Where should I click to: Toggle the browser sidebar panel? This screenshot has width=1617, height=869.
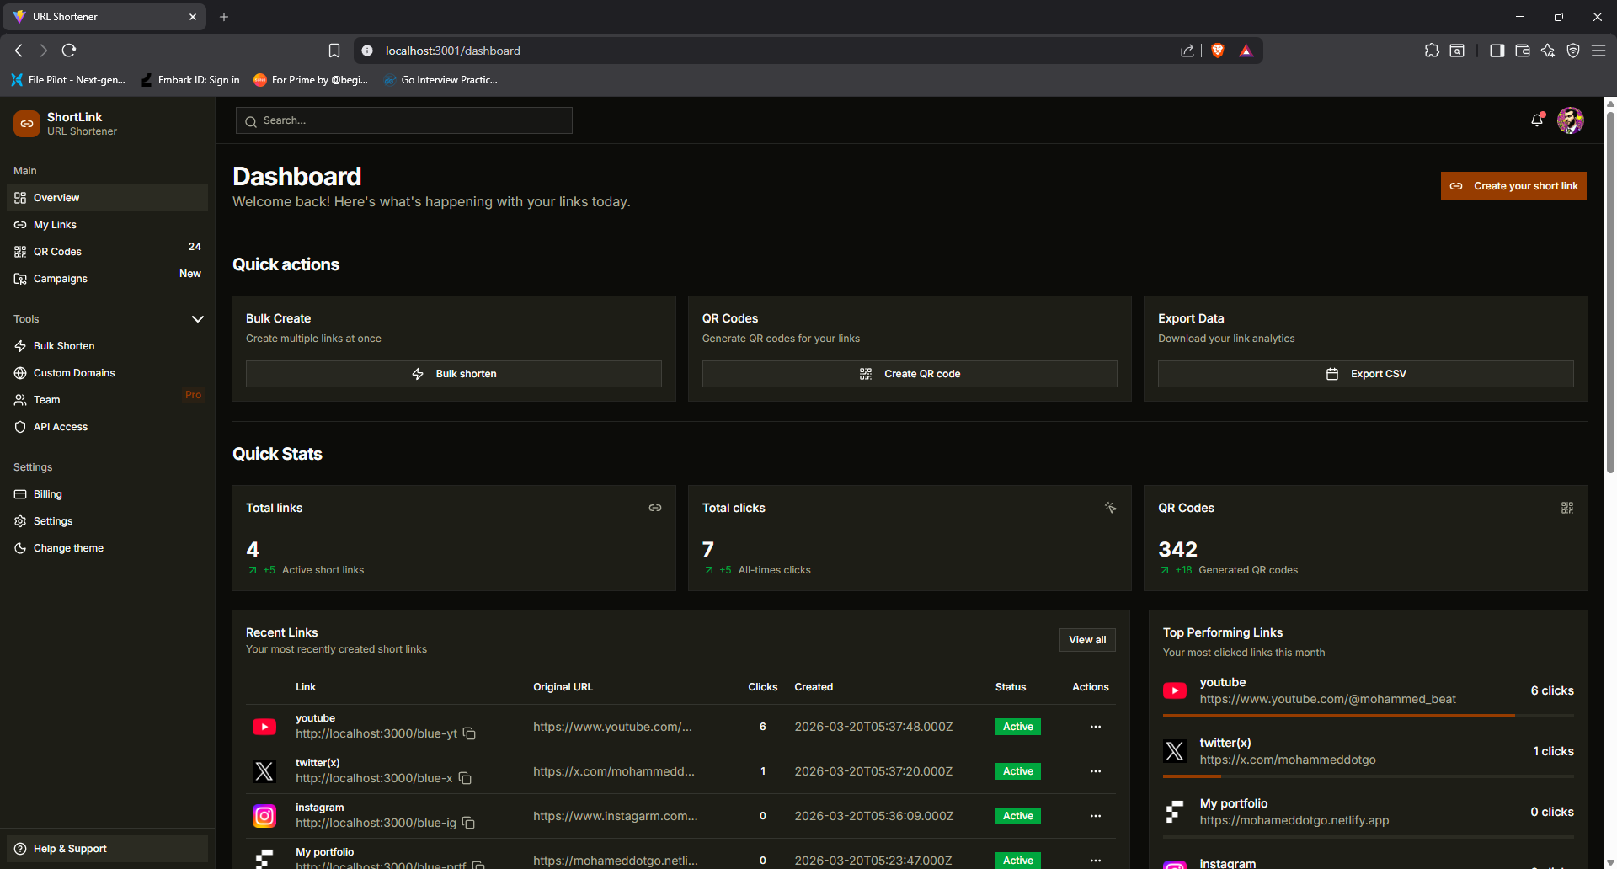click(x=1497, y=51)
